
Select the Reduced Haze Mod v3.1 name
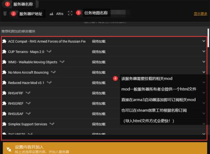pos(26,83)
